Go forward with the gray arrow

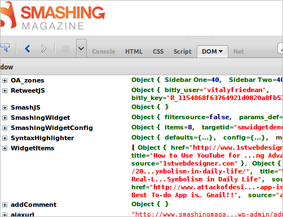coord(43,49)
